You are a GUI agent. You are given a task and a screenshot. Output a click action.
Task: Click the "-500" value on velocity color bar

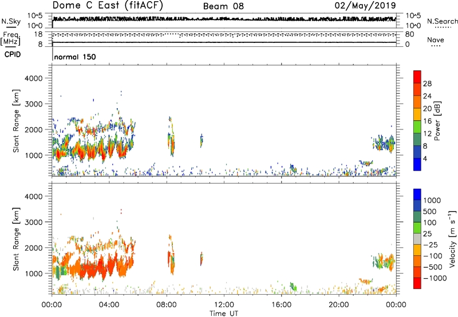click(x=432, y=267)
